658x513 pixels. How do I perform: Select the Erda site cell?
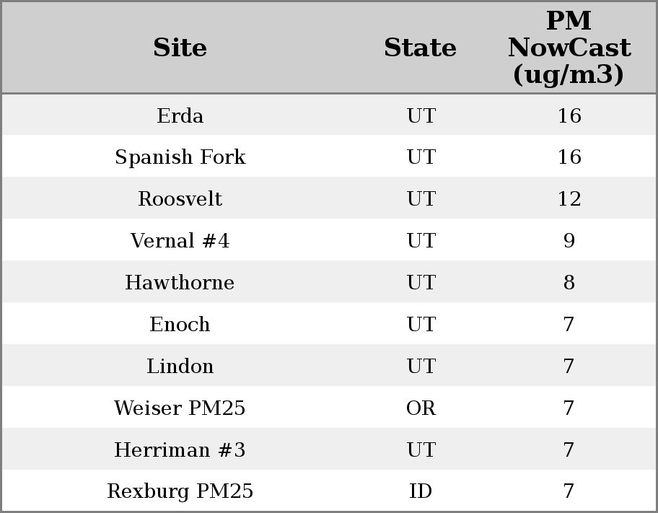tap(180, 115)
